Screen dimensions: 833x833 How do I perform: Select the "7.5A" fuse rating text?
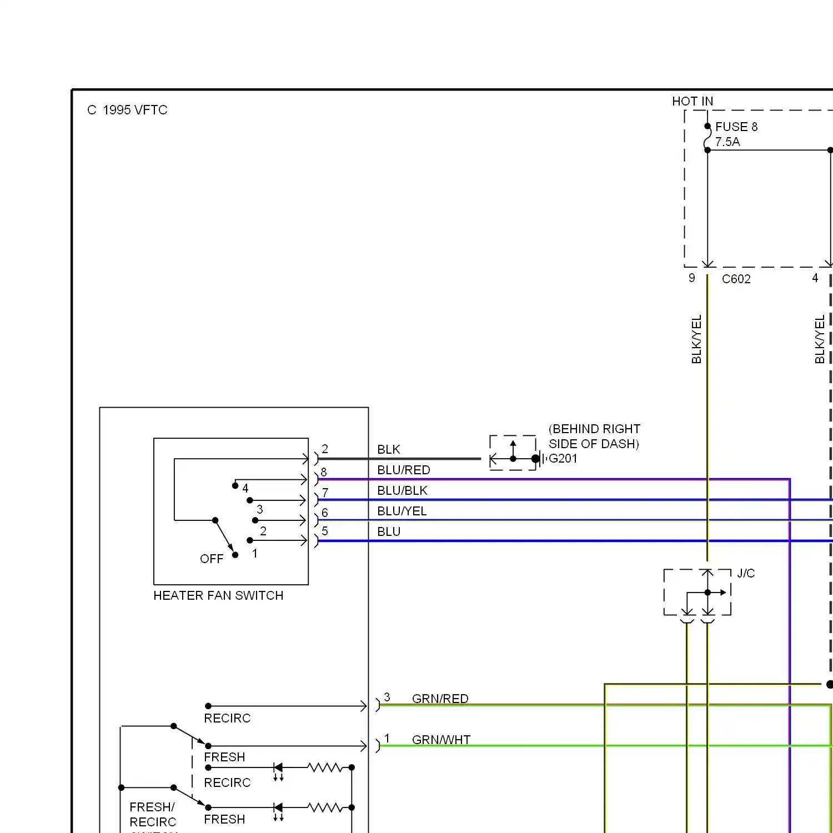(727, 142)
